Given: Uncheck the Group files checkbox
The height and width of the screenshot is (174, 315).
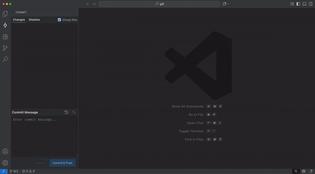Looking at the screenshot, I should tap(59, 20).
